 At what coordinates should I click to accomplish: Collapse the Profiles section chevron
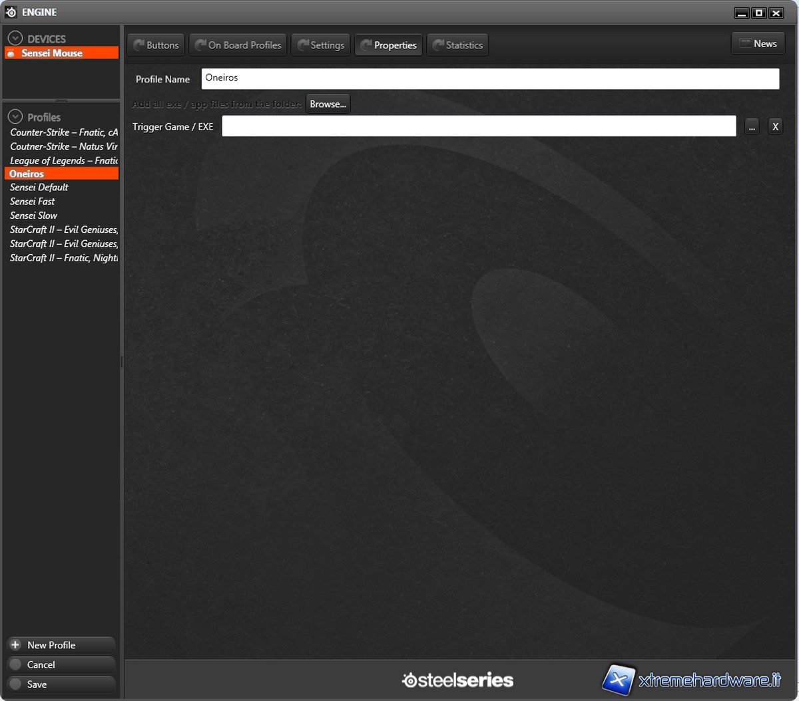(x=15, y=117)
